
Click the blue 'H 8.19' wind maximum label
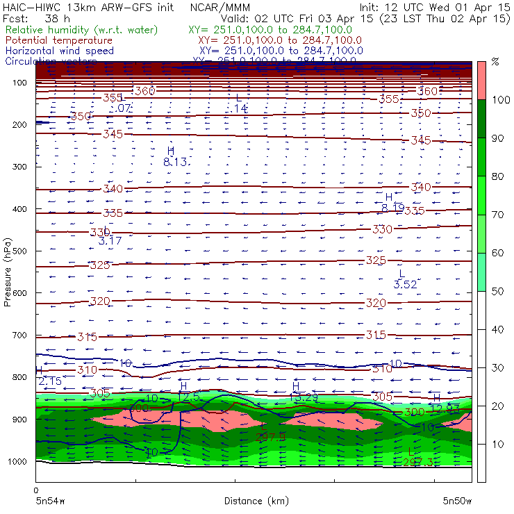pyautogui.click(x=392, y=203)
